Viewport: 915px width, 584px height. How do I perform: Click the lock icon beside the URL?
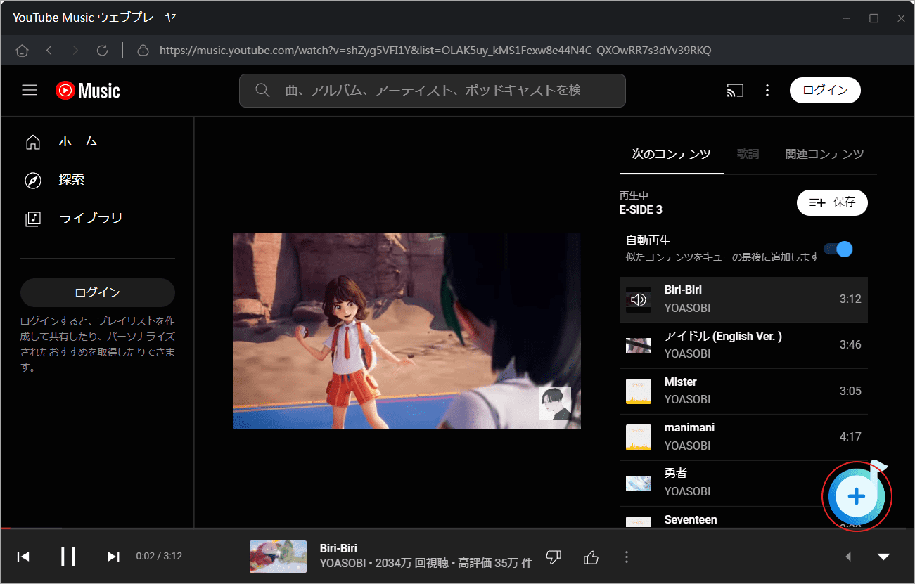pyautogui.click(x=143, y=51)
